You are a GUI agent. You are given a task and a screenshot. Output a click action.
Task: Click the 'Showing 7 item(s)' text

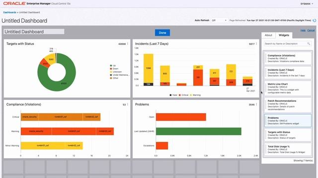click(x=303, y=161)
